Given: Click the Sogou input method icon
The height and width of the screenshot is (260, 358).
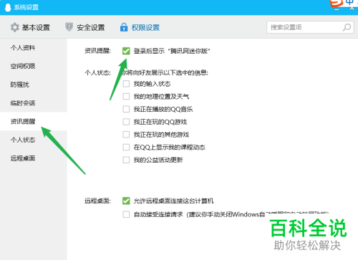Looking at the screenshot, I should pos(336,3).
